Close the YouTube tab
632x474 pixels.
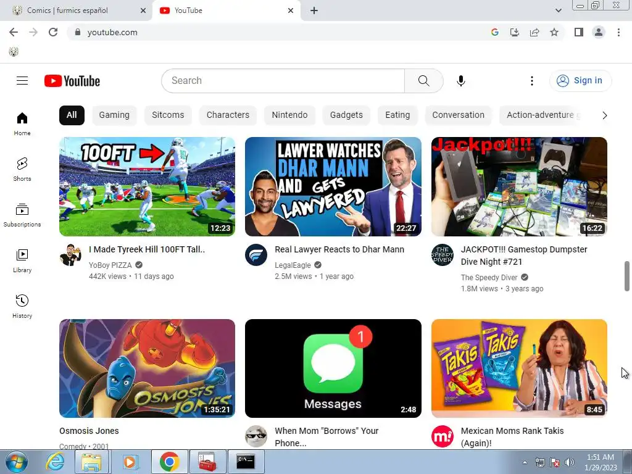[291, 11]
